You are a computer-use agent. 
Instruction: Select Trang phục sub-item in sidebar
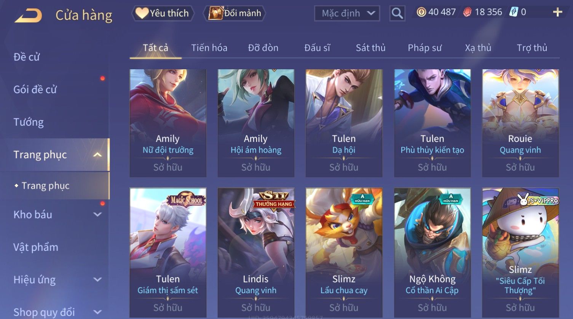tap(45, 186)
